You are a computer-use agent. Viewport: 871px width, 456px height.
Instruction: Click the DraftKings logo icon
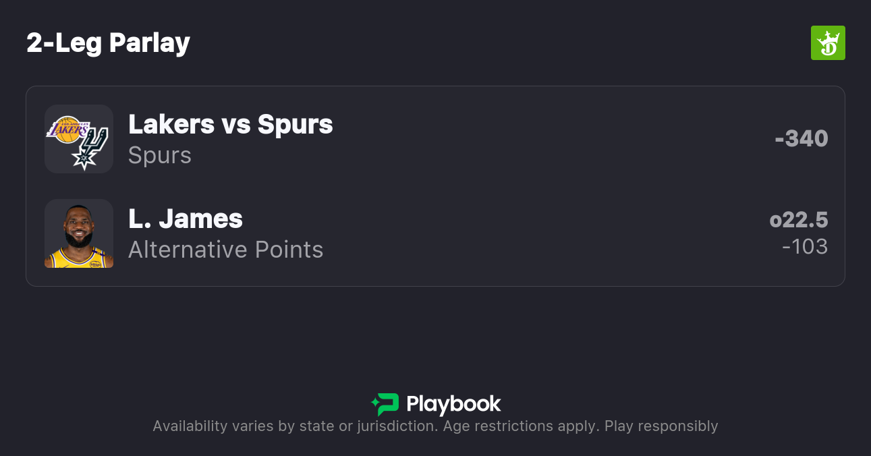[x=828, y=43]
